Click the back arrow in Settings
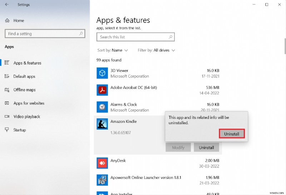The image size is (286, 195). pos(7,5)
